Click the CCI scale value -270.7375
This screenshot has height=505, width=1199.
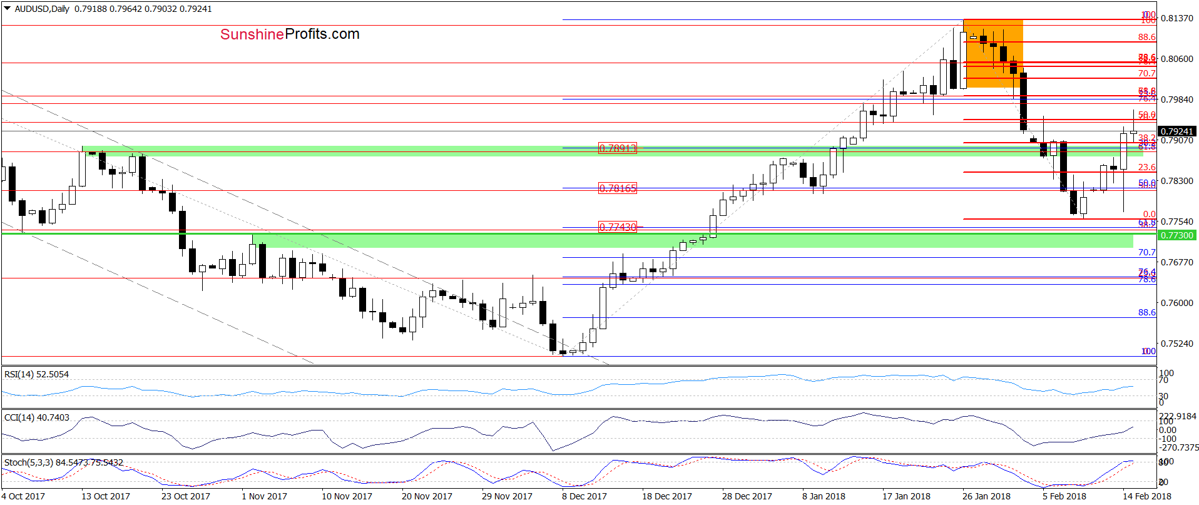1179,448
